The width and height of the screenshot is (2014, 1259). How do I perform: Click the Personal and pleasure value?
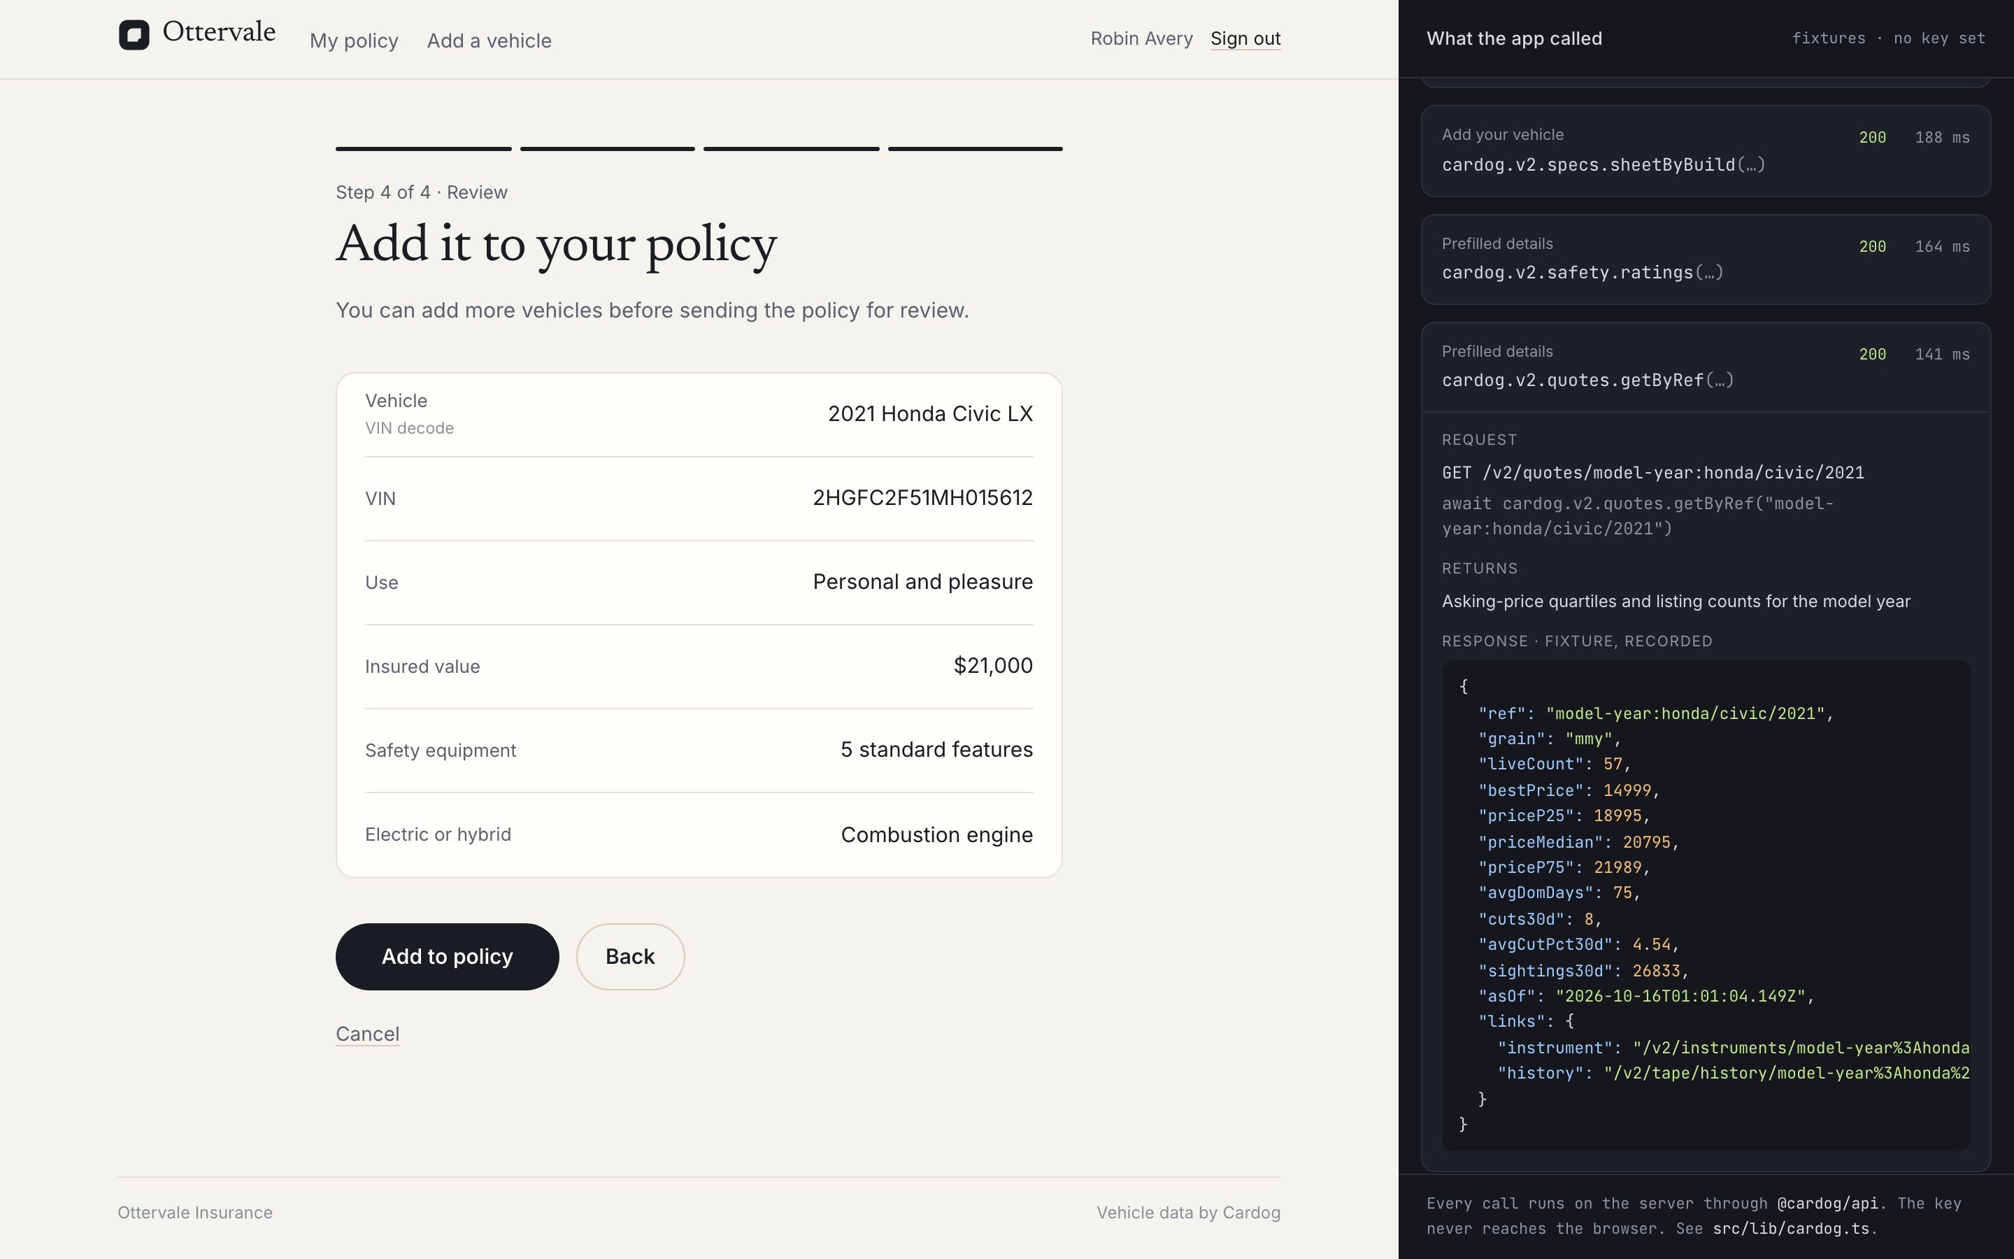(922, 582)
